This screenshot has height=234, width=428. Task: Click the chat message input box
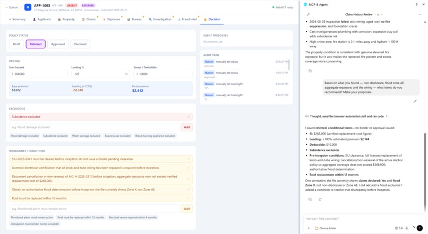point(363,219)
